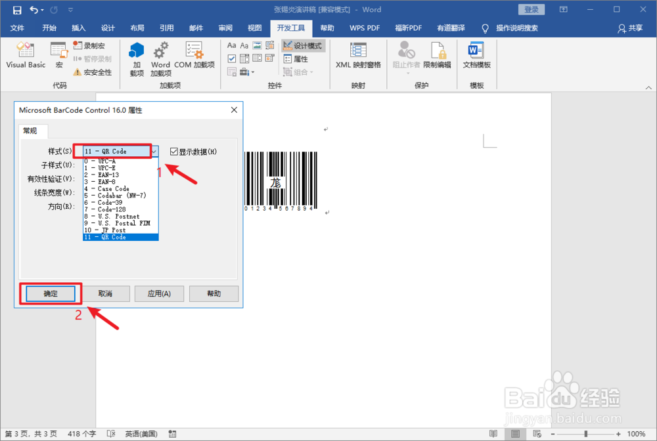Image resolution: width=657 pixels, height=441 pixels.
Task: Undo the last action
Action: tap(34, 10)
